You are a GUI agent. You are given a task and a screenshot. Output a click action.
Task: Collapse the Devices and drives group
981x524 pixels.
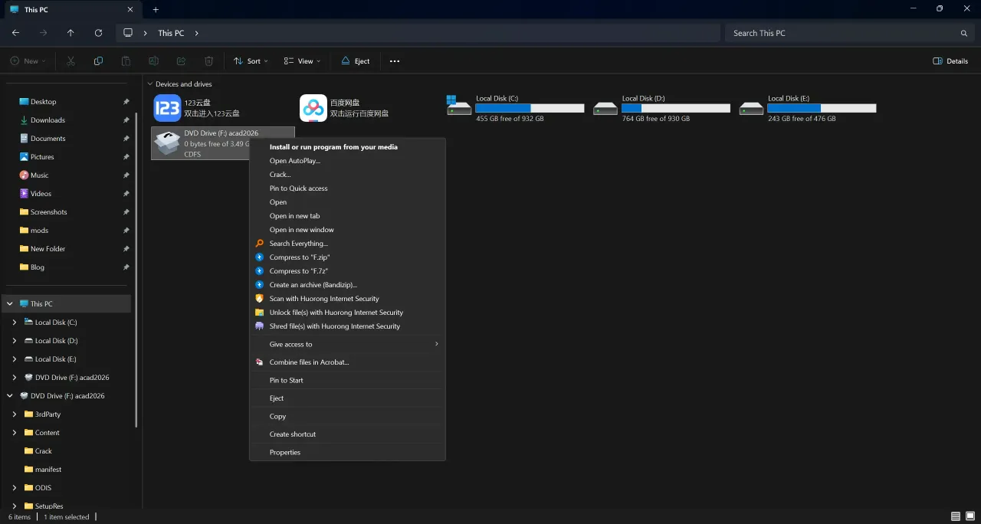[149, 84]
